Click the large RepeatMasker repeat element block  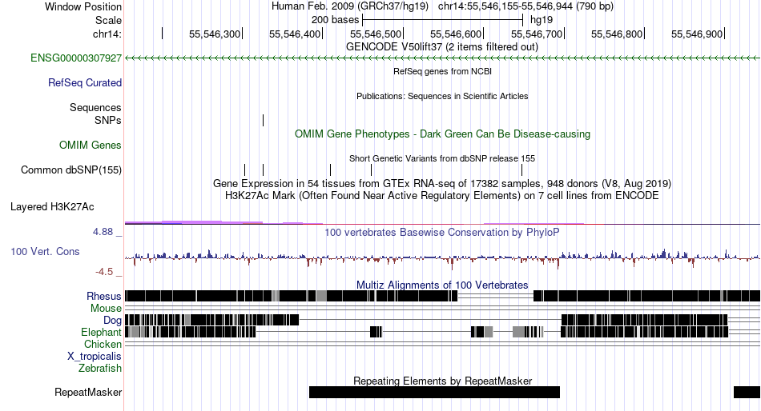434,392
